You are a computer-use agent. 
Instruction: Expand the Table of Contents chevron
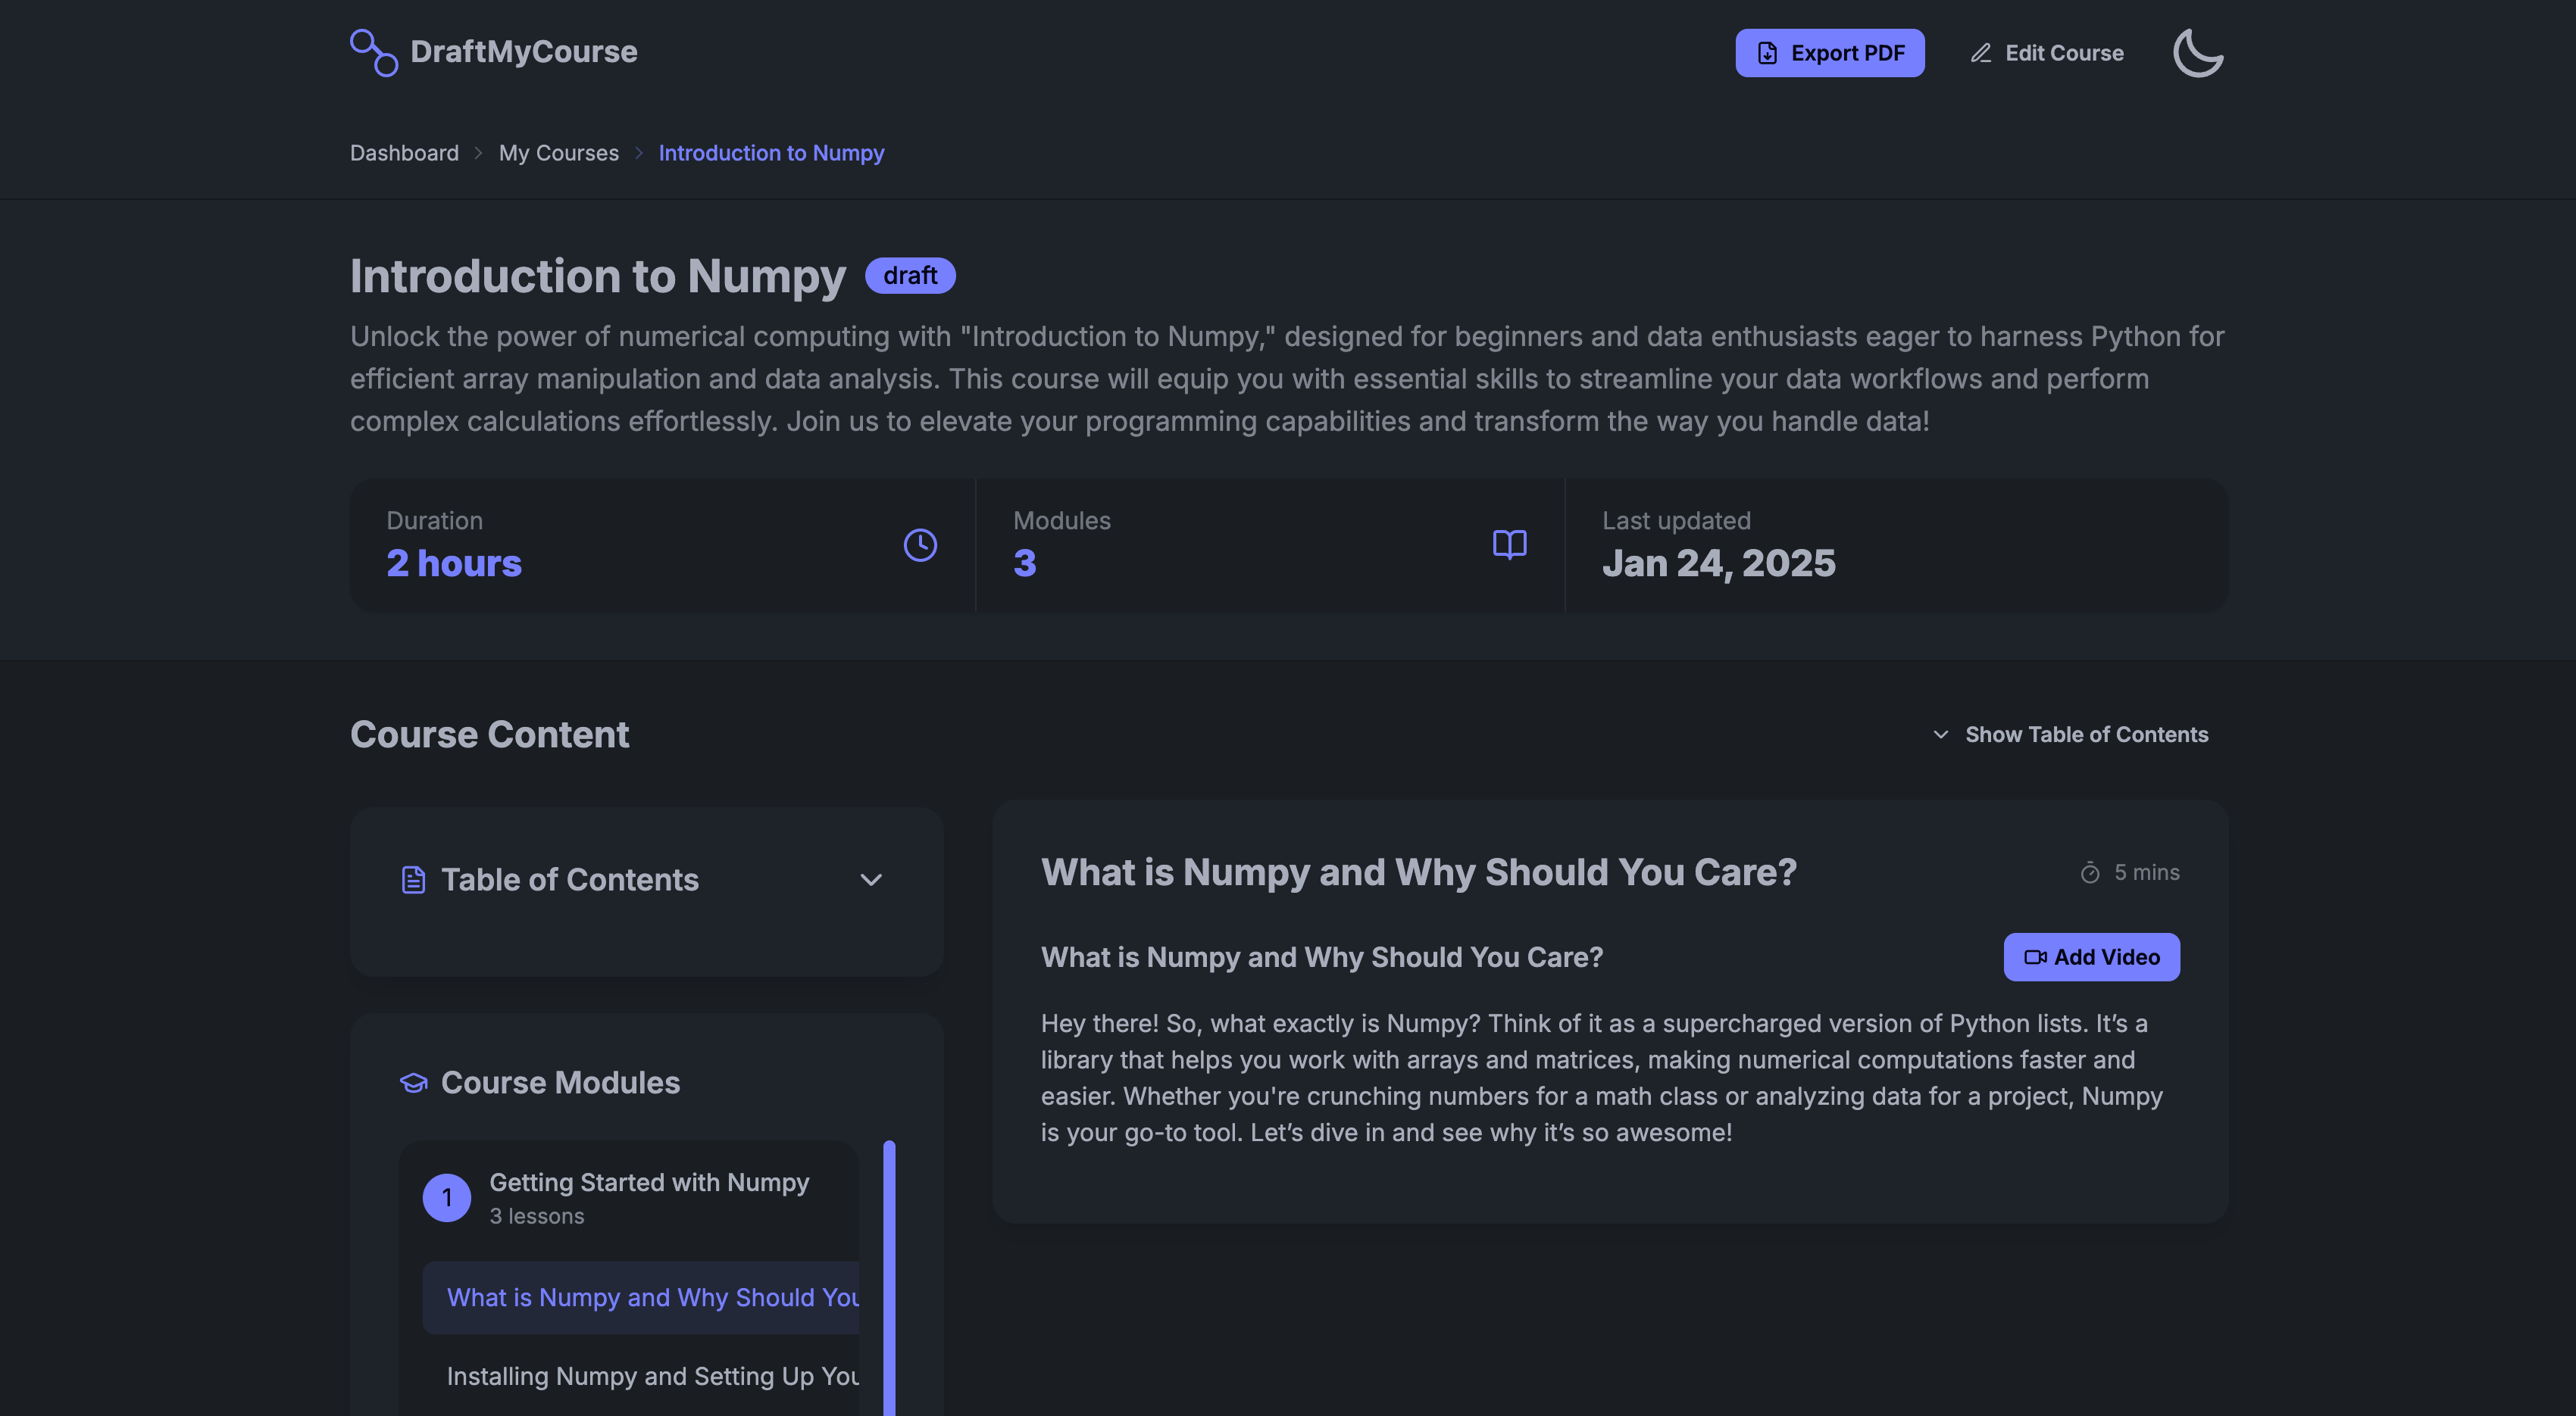[870, 879]
